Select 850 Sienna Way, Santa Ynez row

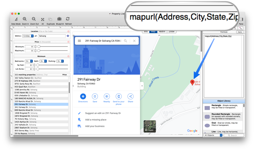[41, 131]
